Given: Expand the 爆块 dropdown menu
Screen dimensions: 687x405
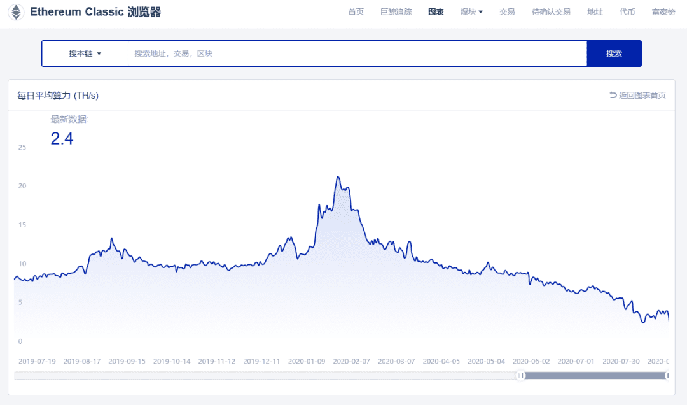Looking at the screenshot, I should [x=471, y=12].
